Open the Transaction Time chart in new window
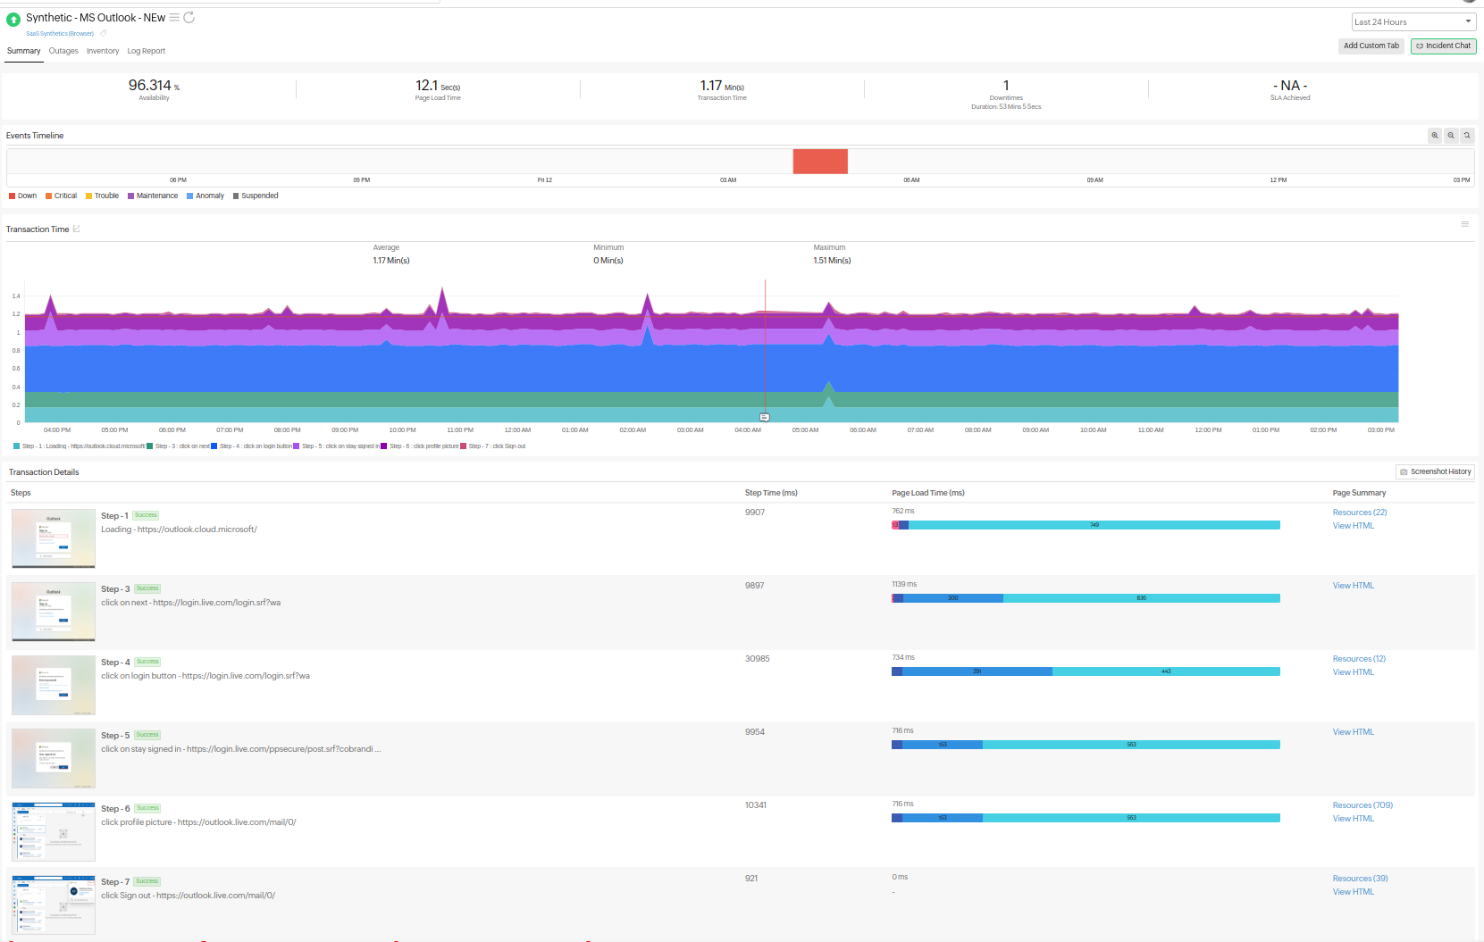The image size is (1484, 942). [77, 229]
